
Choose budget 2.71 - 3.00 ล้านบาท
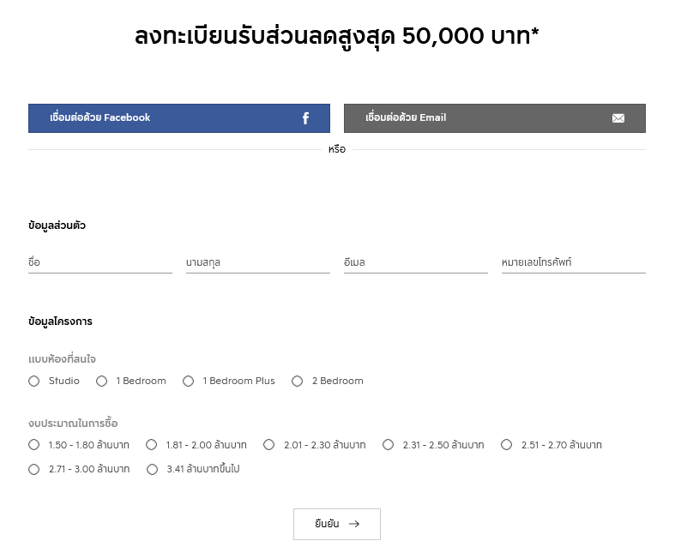tap(34, 470)
